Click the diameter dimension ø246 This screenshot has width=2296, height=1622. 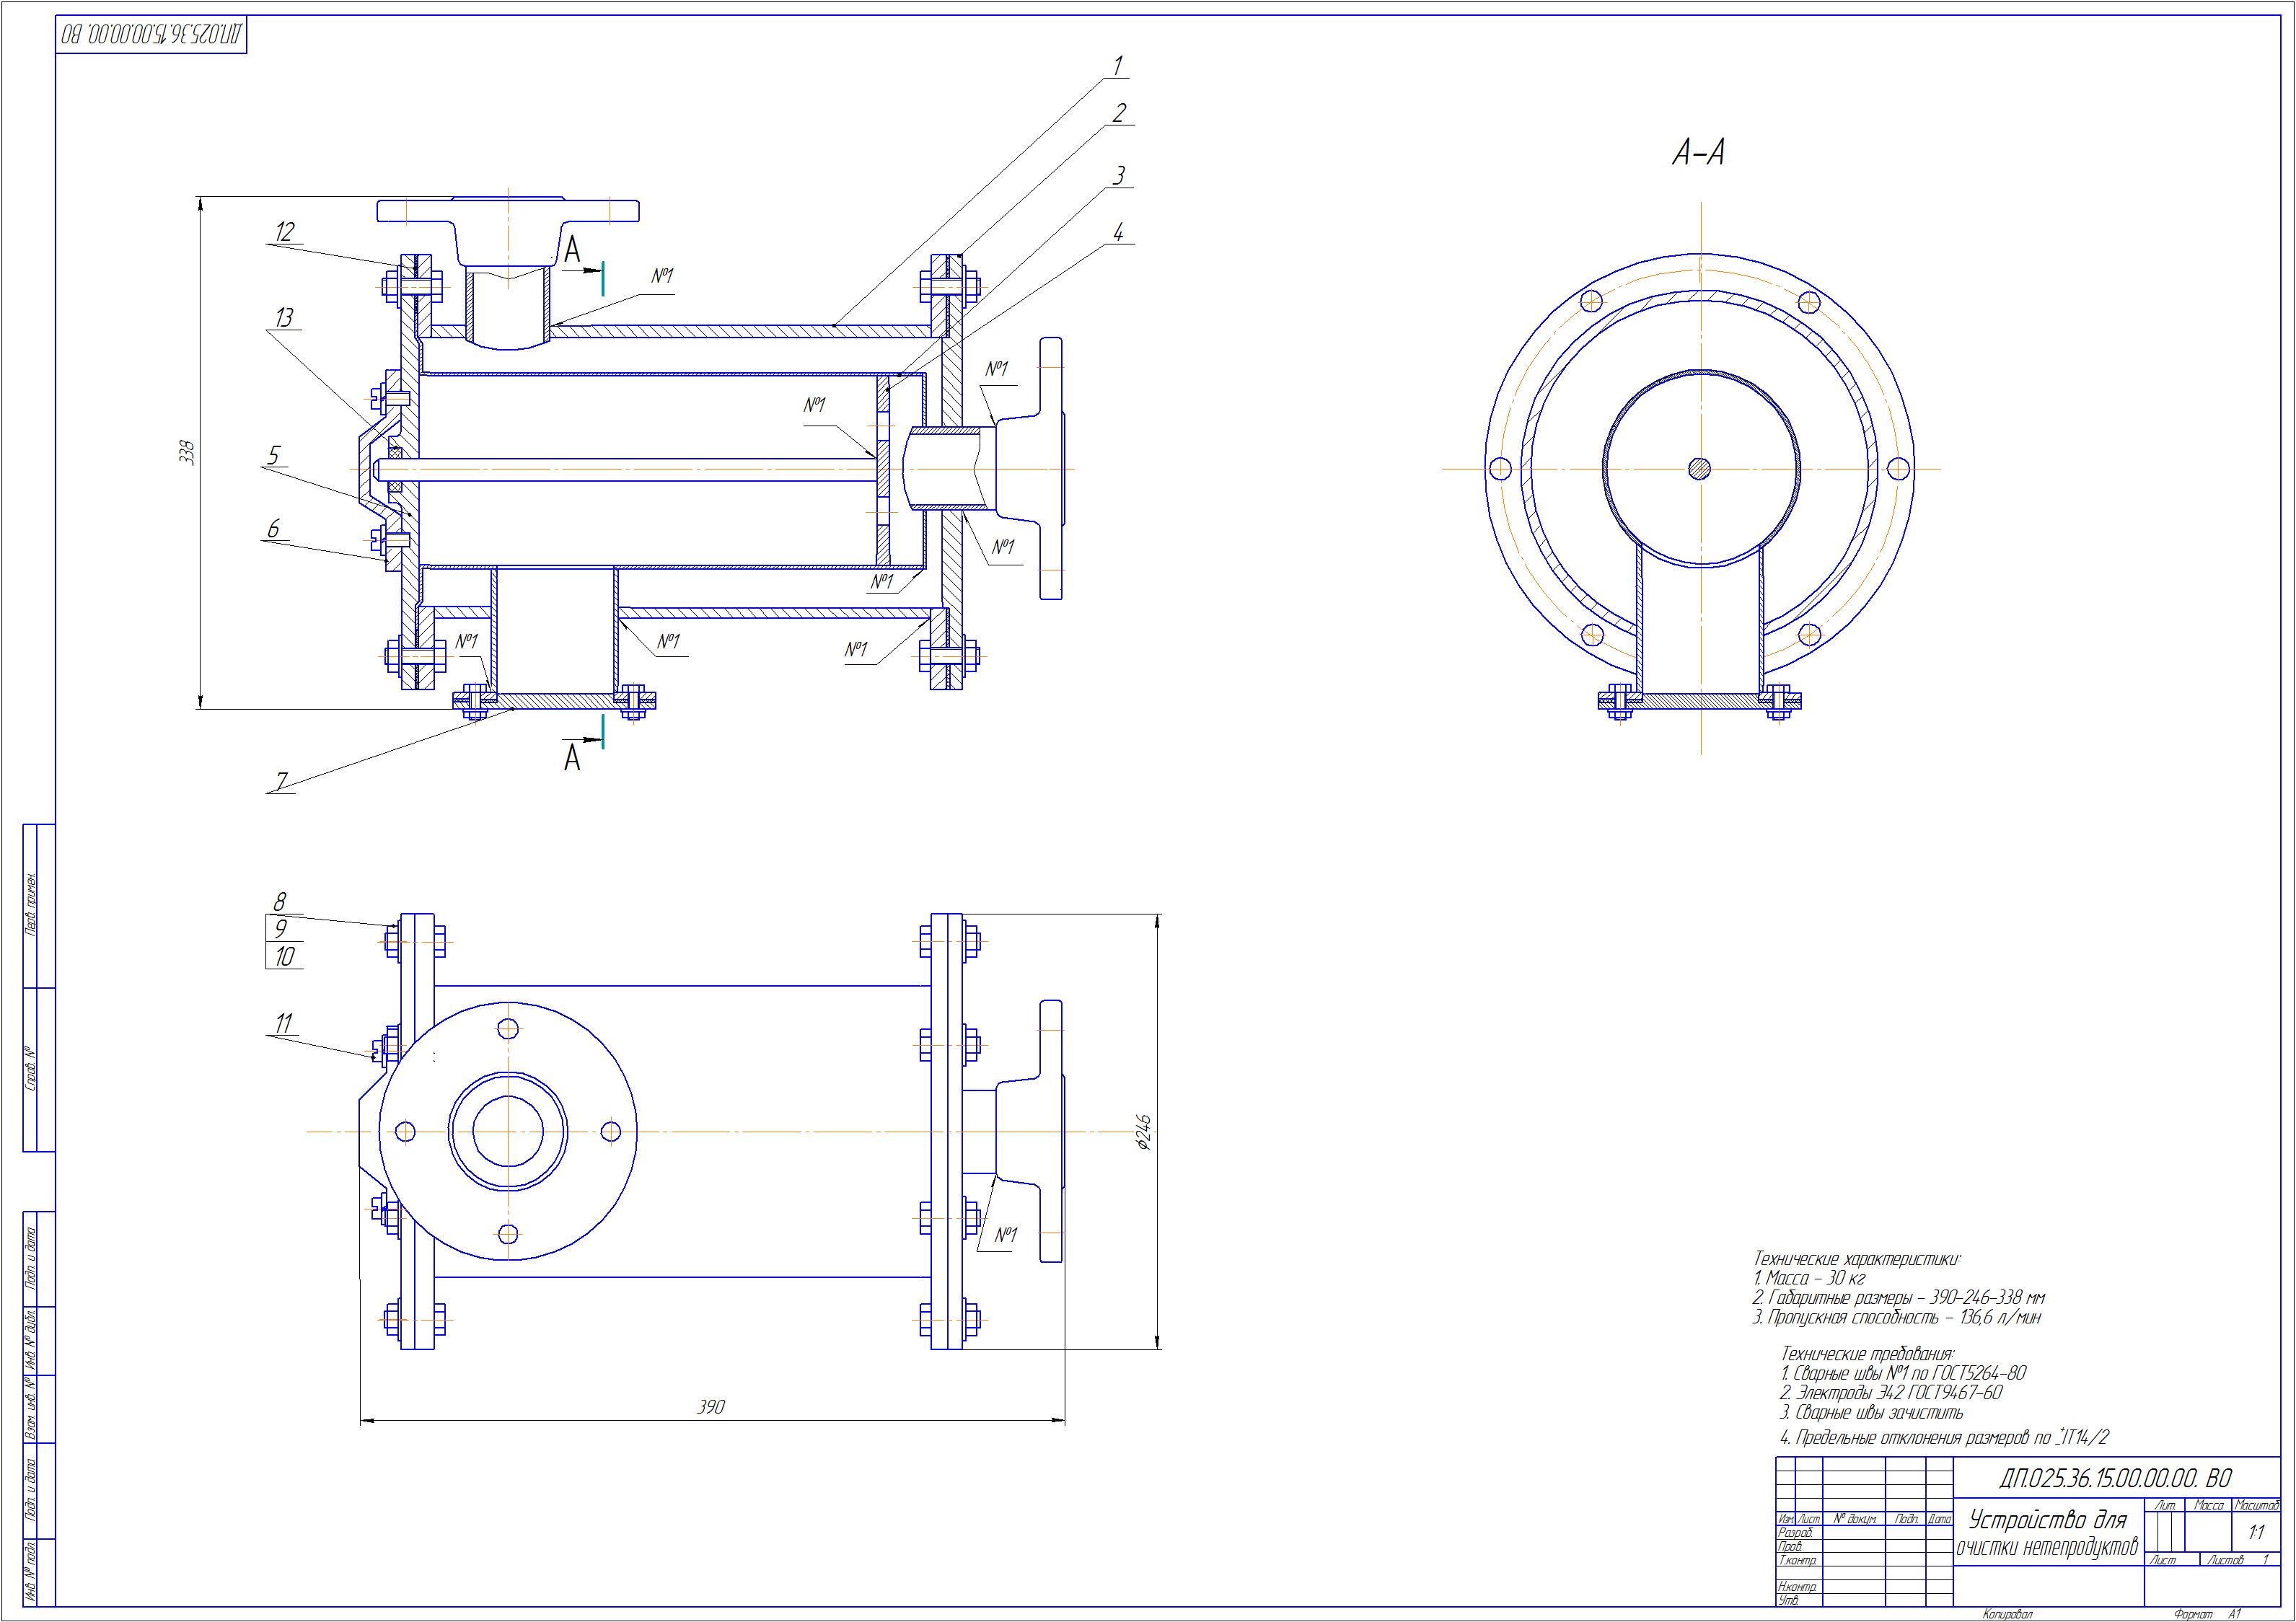pyautogui.click(x=1145, y=1132)
